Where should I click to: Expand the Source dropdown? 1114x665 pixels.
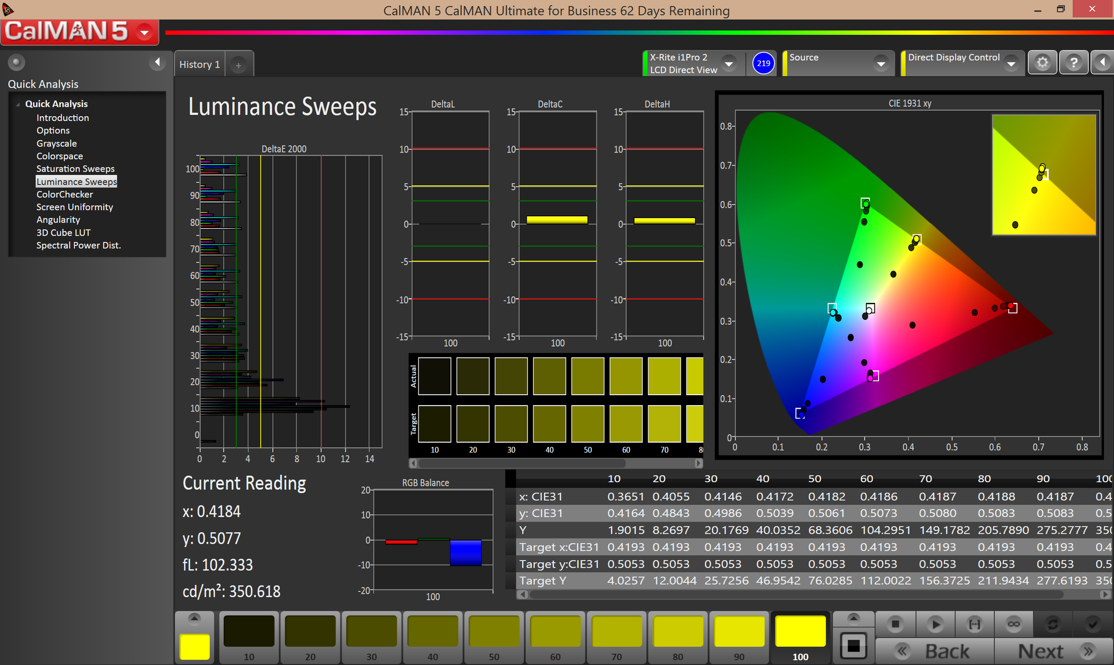[881, 63]
